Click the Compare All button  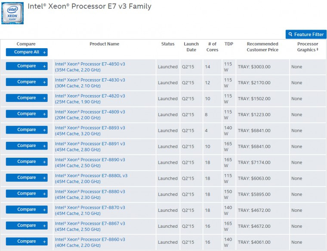pyautogui.click(x=27, y=52)
